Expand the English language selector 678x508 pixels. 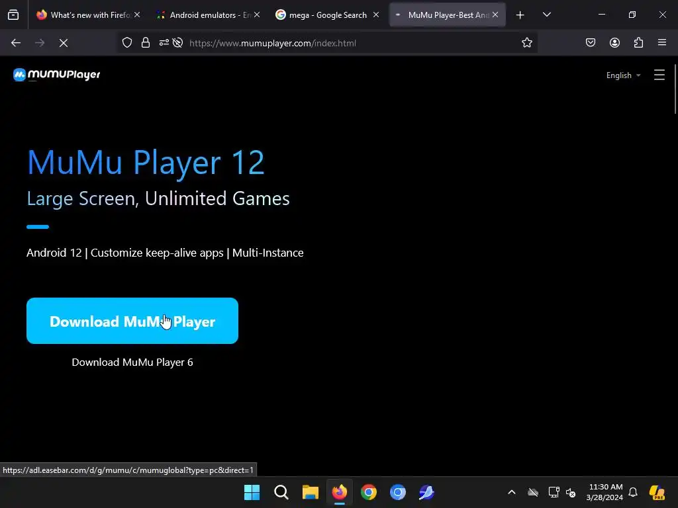pos(623,75)
